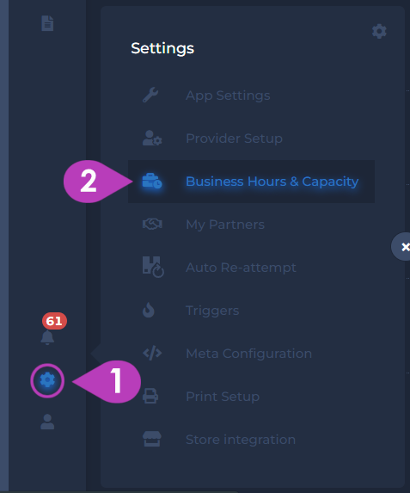Click the gear icon in the Settings panel corner
The image size is (410, 493).
click(379, 32)
